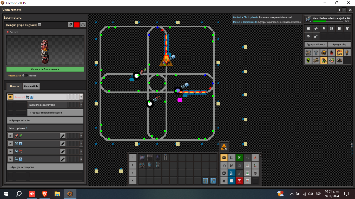This screenshot has width=355, height=199.
Task: Click the locomotive preview thumbnail
Action: [45, 50]
